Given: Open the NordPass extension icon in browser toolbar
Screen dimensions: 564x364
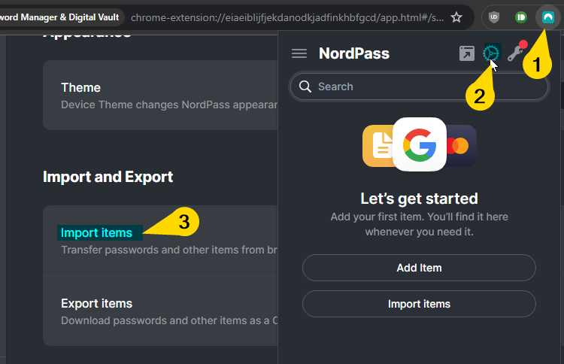Looking at the screenshot, I should (x=547, y=17).
